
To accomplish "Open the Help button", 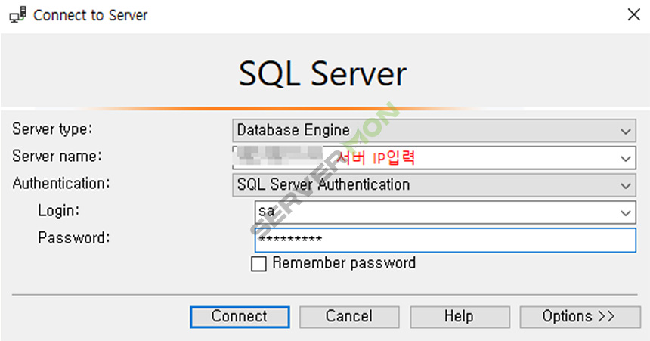I will (460, 317).
